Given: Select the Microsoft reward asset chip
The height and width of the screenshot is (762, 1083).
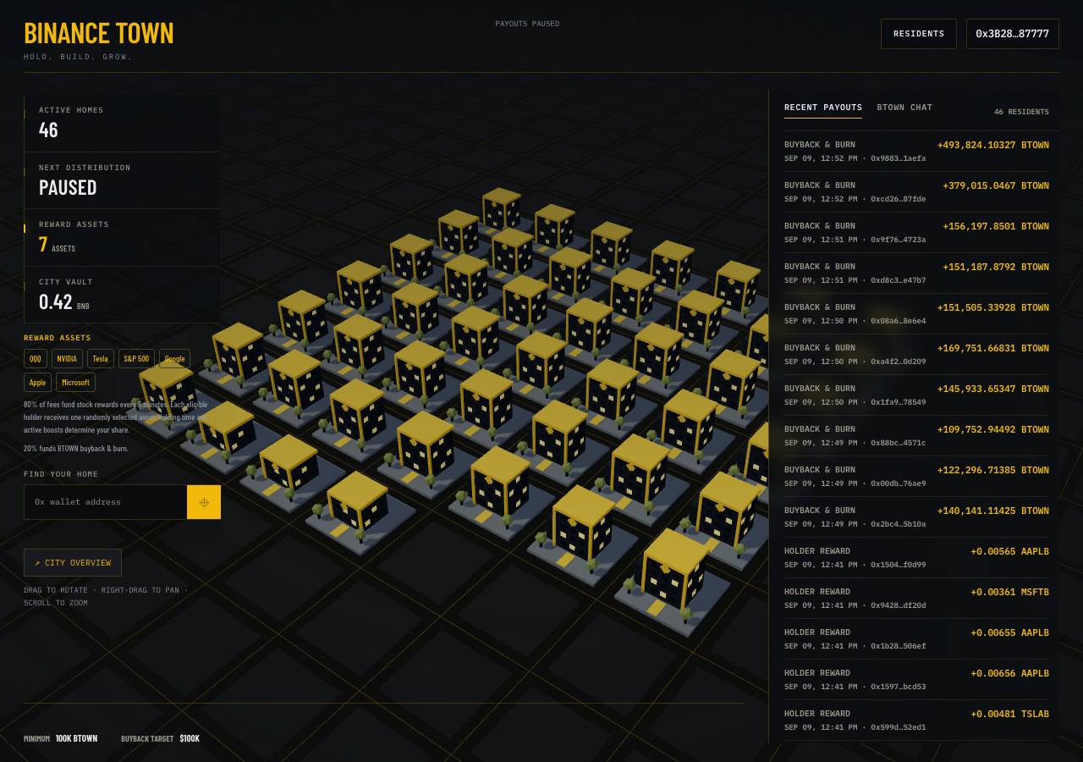Looking at the screenshot, I should [76, 383].
